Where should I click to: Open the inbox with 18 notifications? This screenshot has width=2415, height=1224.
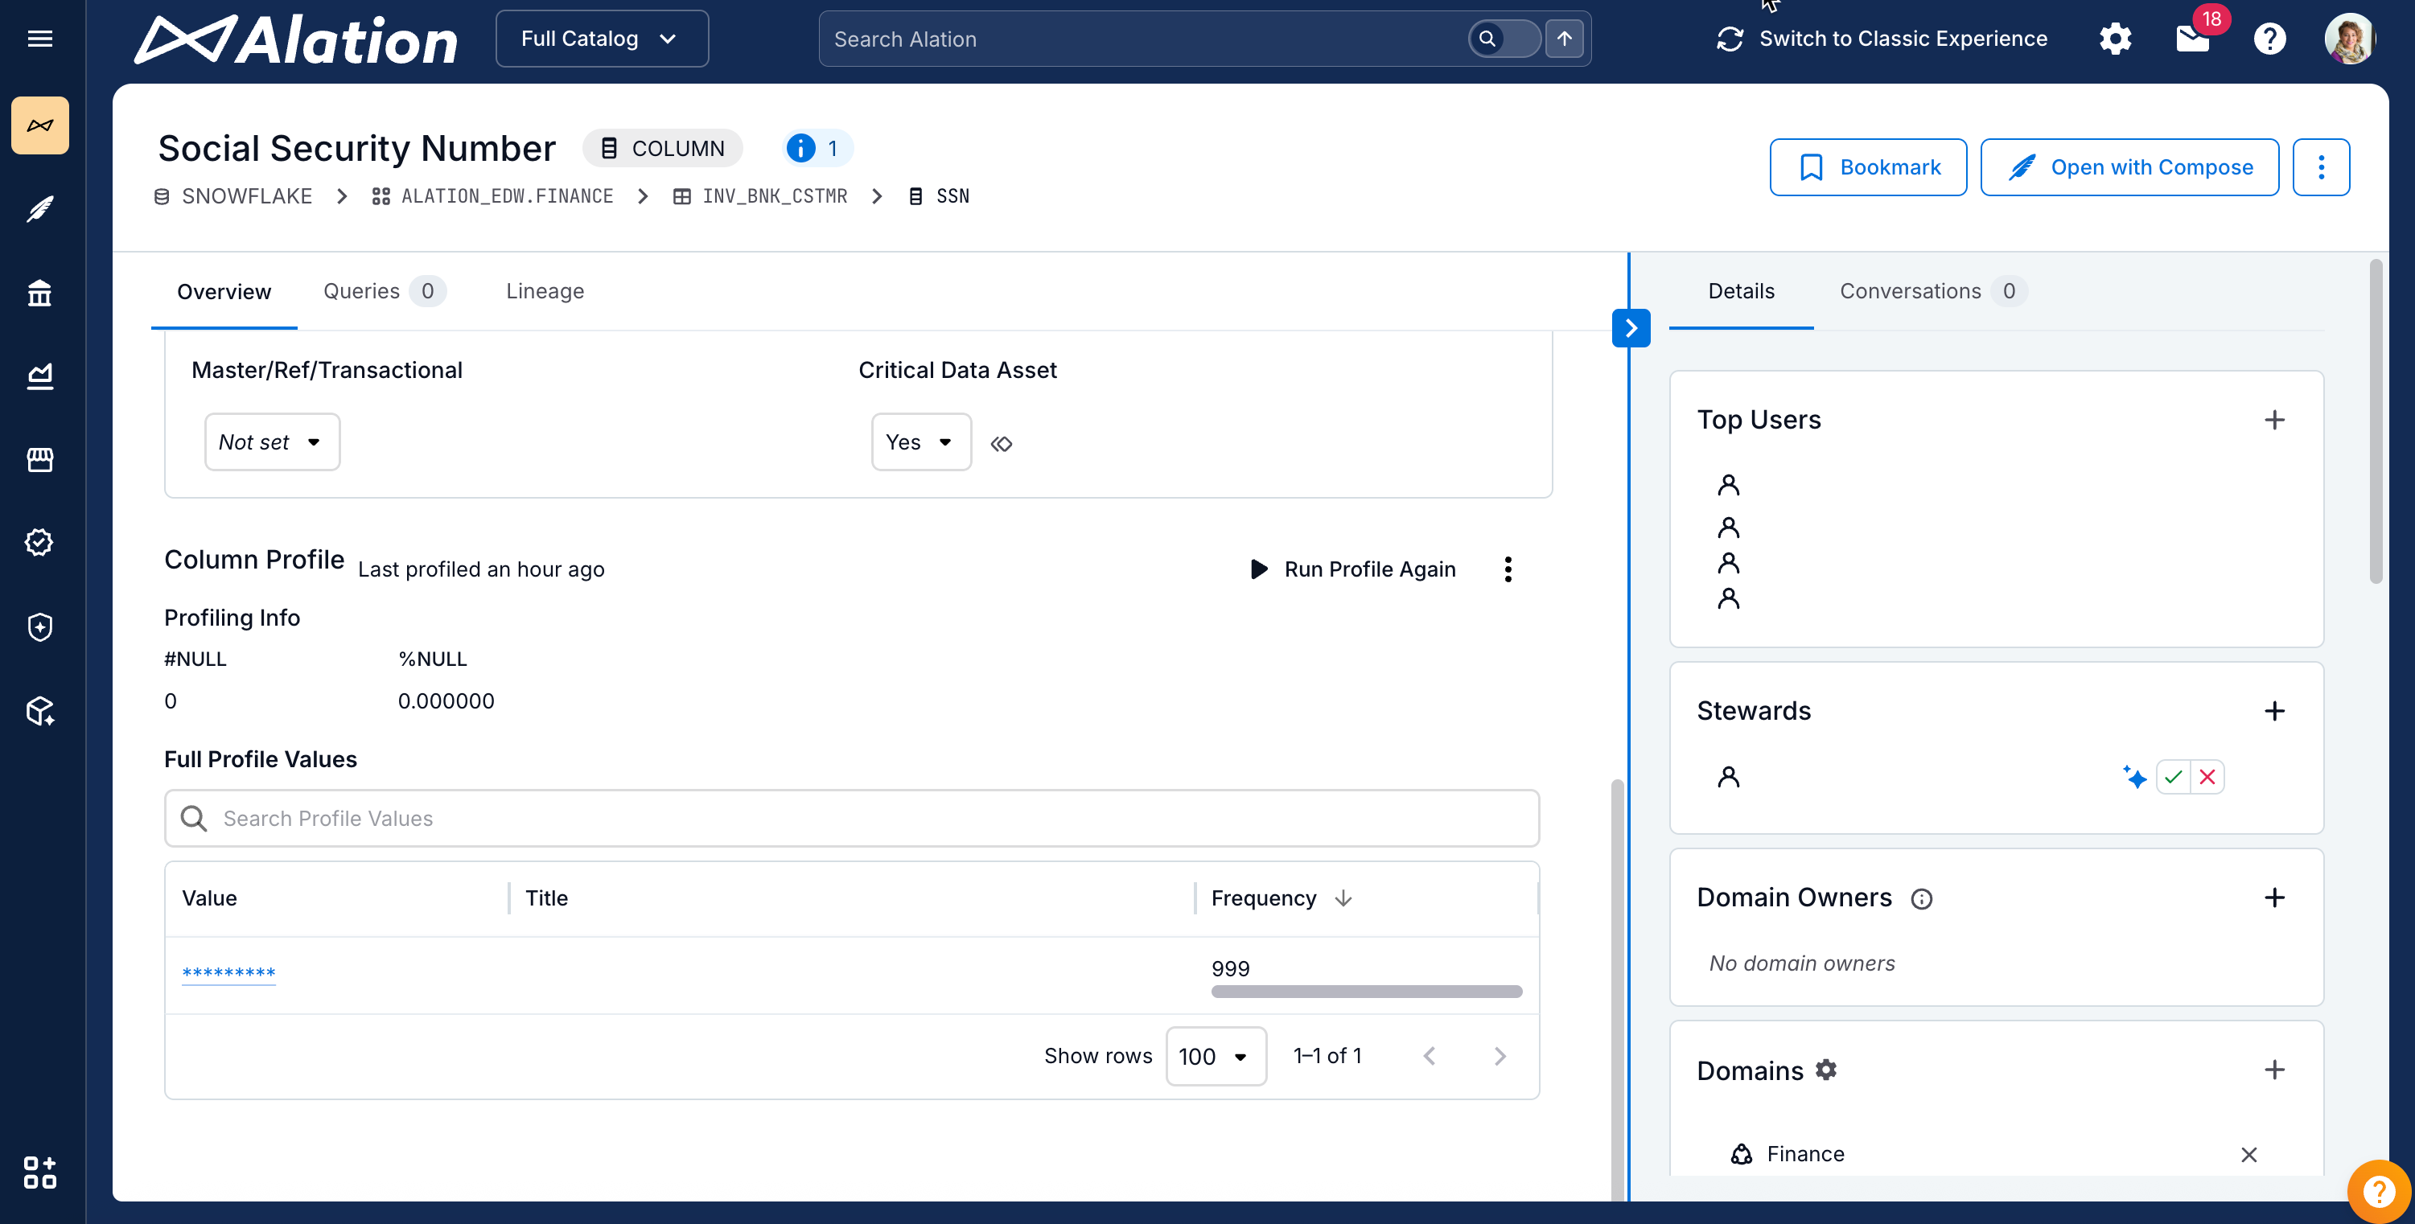[2192, 39]
